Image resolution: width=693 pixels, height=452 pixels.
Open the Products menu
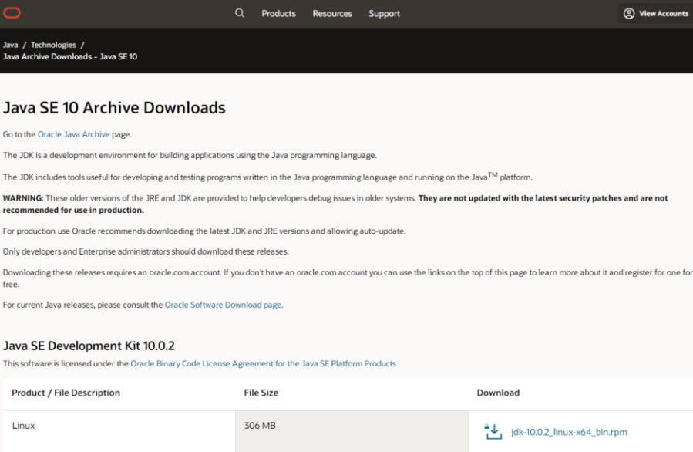click(x=278, y=13)
